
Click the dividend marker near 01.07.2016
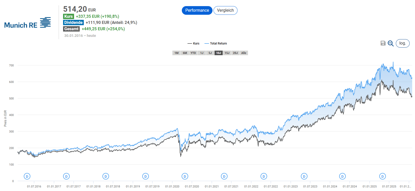(x=27, y=176)
